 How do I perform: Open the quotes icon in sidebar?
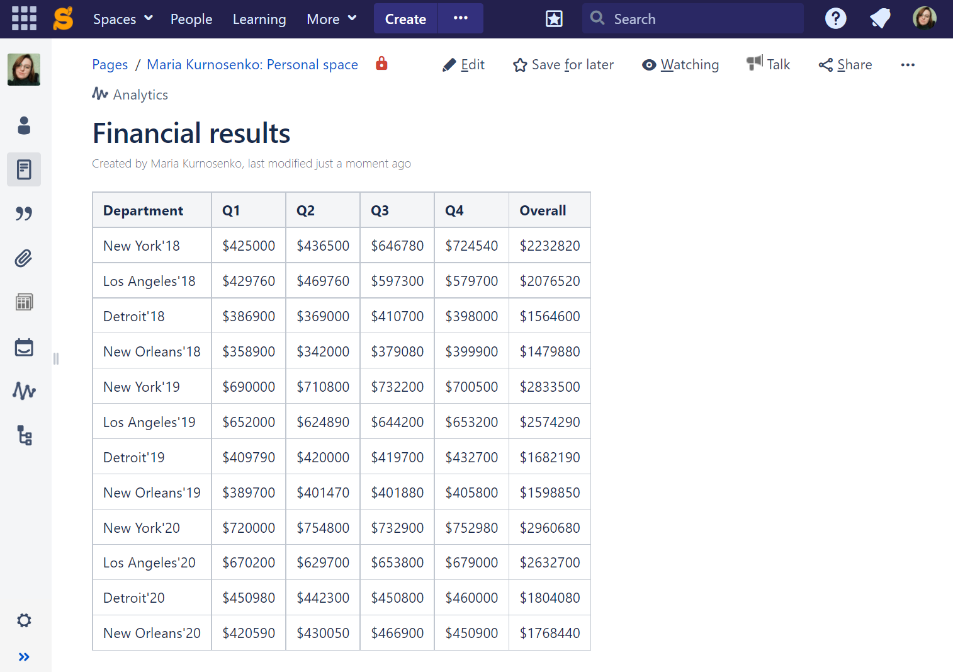click(x=24, y=214)
